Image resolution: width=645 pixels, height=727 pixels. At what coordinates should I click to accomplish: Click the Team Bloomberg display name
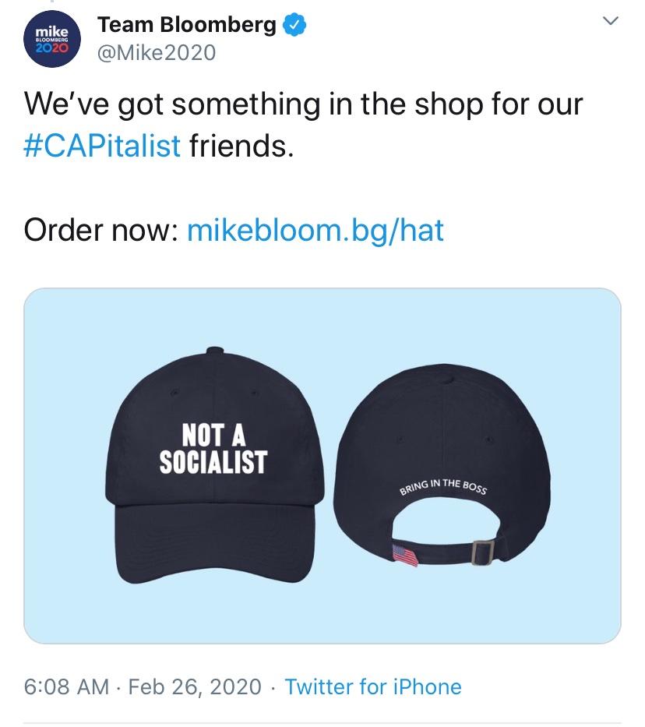coord(187,23)
